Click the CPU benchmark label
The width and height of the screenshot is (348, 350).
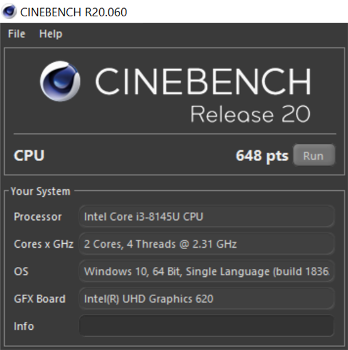29,156
